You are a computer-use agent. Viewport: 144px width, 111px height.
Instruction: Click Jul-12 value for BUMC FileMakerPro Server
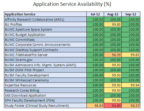[x=95, y=55]
